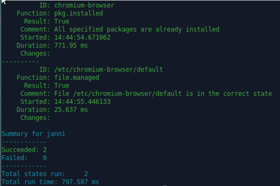
Task: Click the 'All specified packages are already installed' comment
Action: [x=137, y=29]
